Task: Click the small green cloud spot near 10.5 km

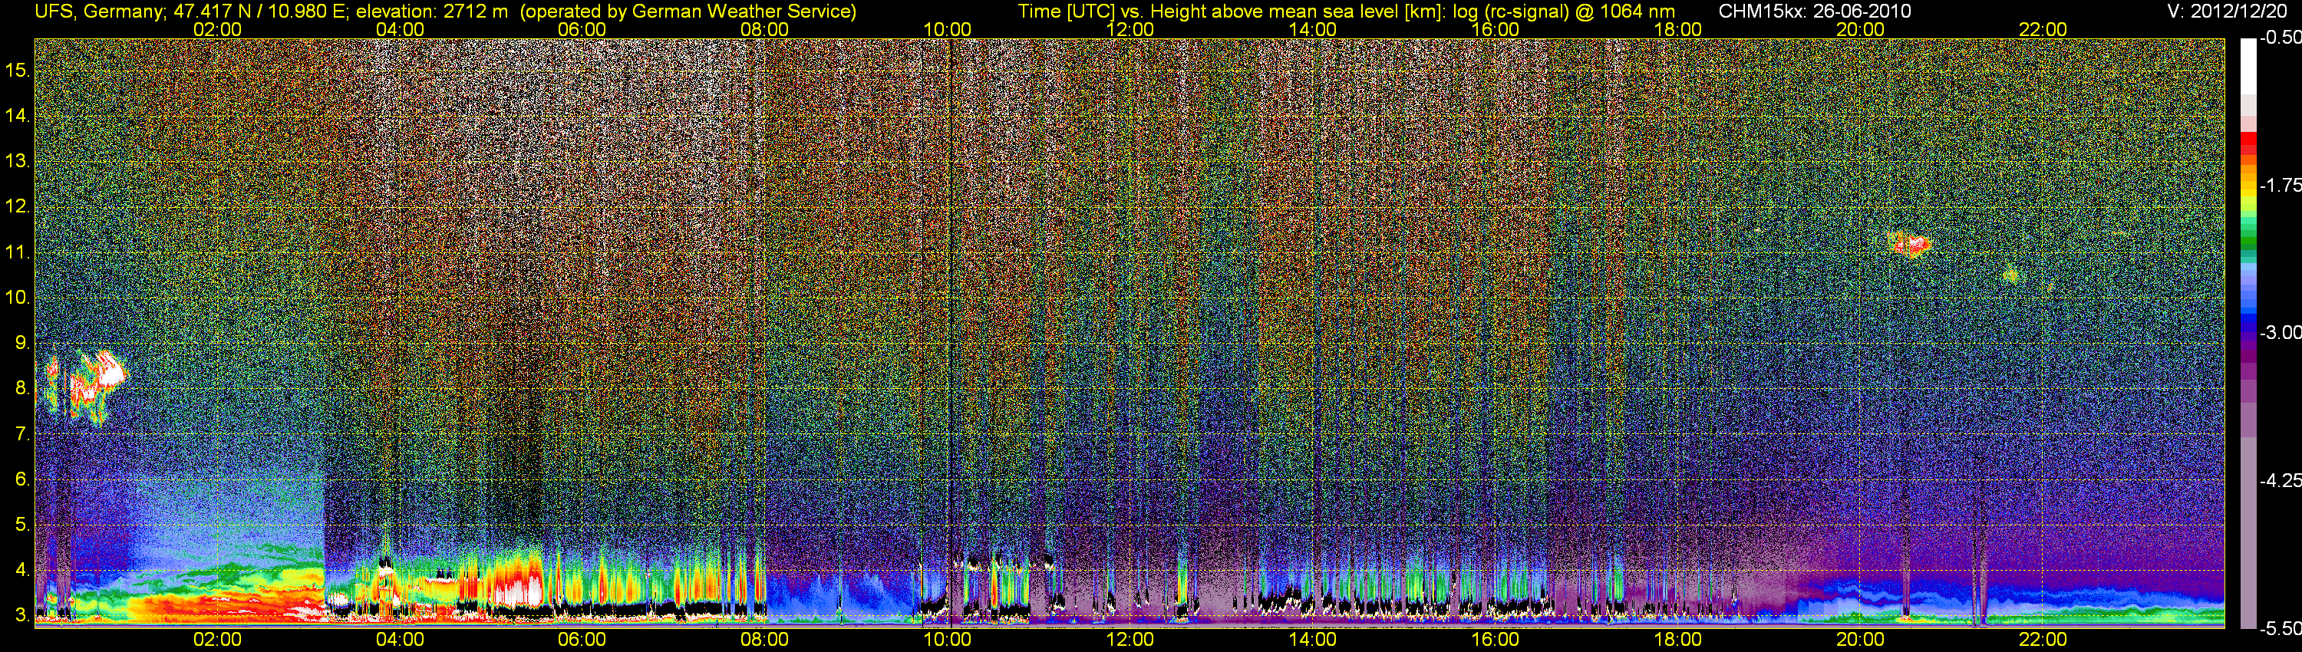Action: click(x=2010, y=276)
